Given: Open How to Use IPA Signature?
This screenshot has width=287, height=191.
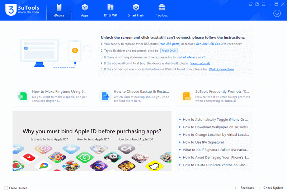Looking at the screenshot, I should [203, 142].
